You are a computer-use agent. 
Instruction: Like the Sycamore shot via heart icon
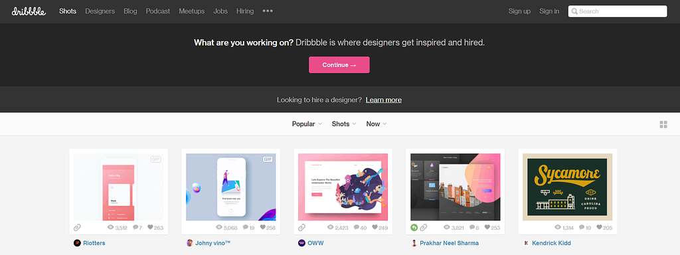pos(600,227)
